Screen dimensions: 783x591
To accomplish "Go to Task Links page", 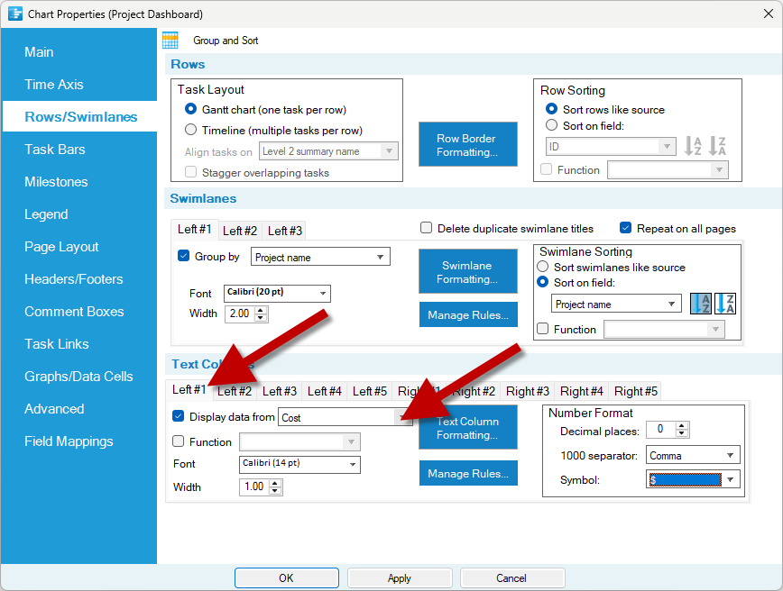I will pos(57,343).
